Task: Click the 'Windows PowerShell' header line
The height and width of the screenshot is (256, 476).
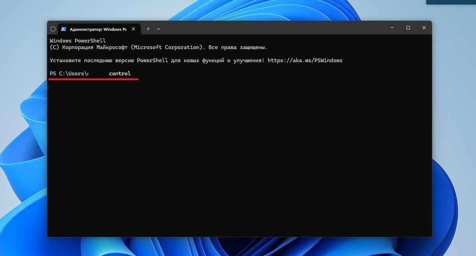Action: pos(78,41)
